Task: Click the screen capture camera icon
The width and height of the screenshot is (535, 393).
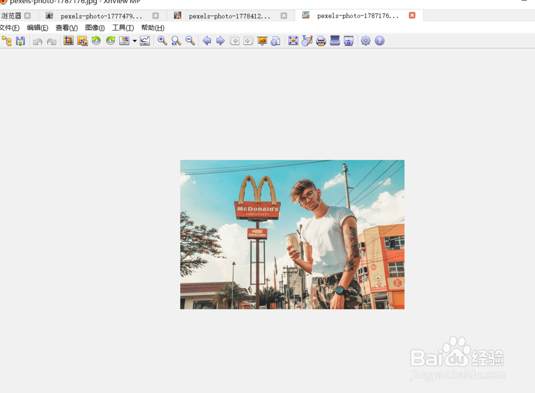Action: (x=349, y=41)
